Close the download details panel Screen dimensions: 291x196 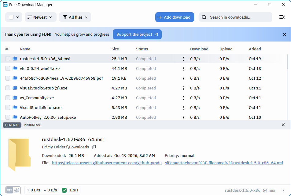point(283,125)
